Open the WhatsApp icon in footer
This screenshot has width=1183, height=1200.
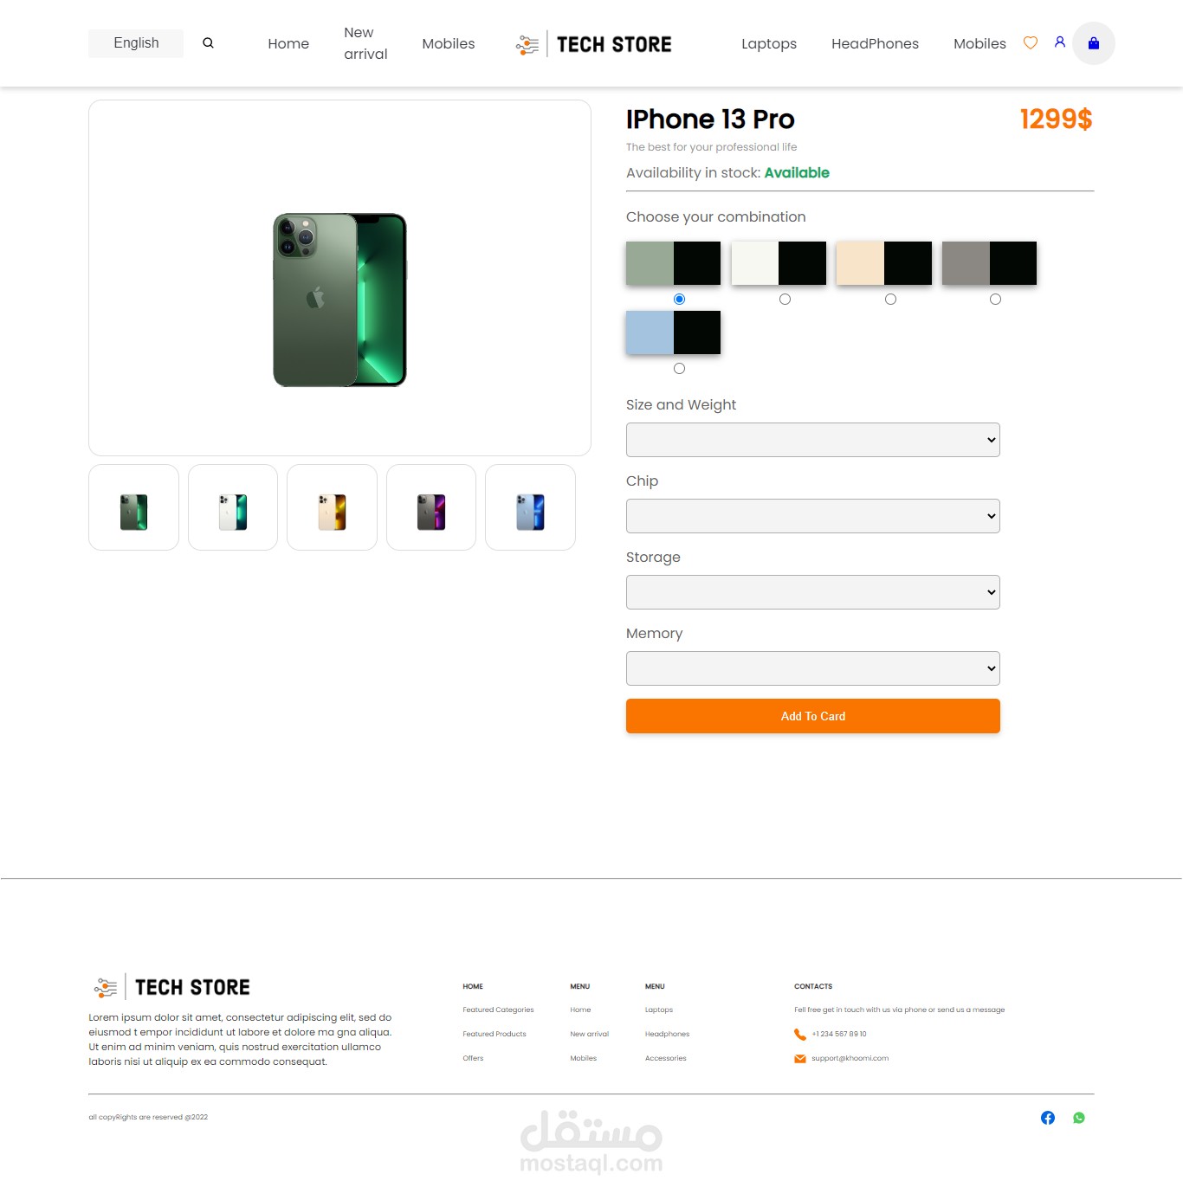[x=1079, y=1118]
